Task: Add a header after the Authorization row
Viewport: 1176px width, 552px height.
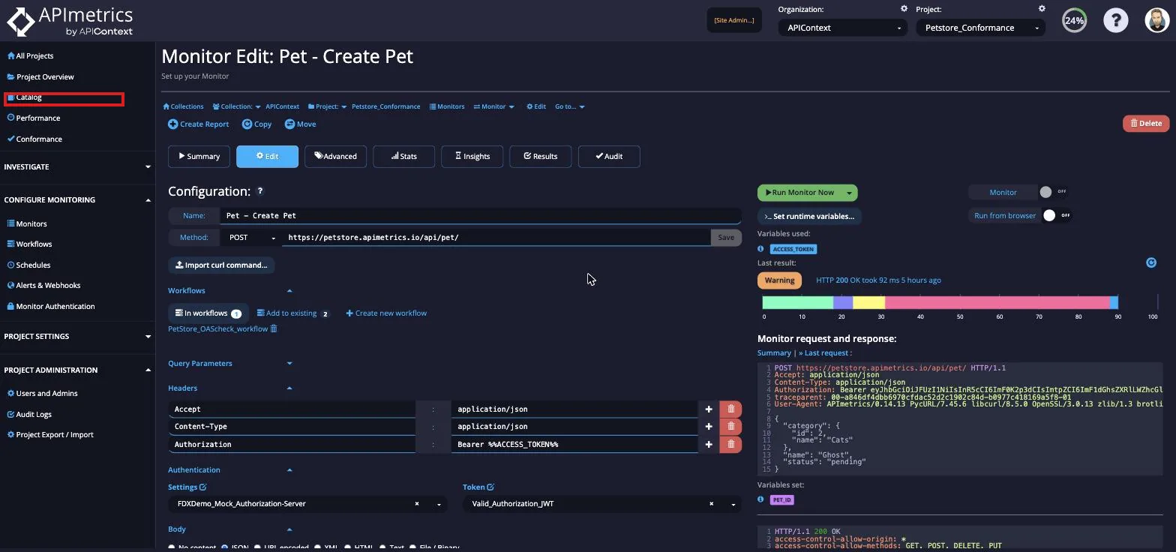Action: tap(709, 444)
